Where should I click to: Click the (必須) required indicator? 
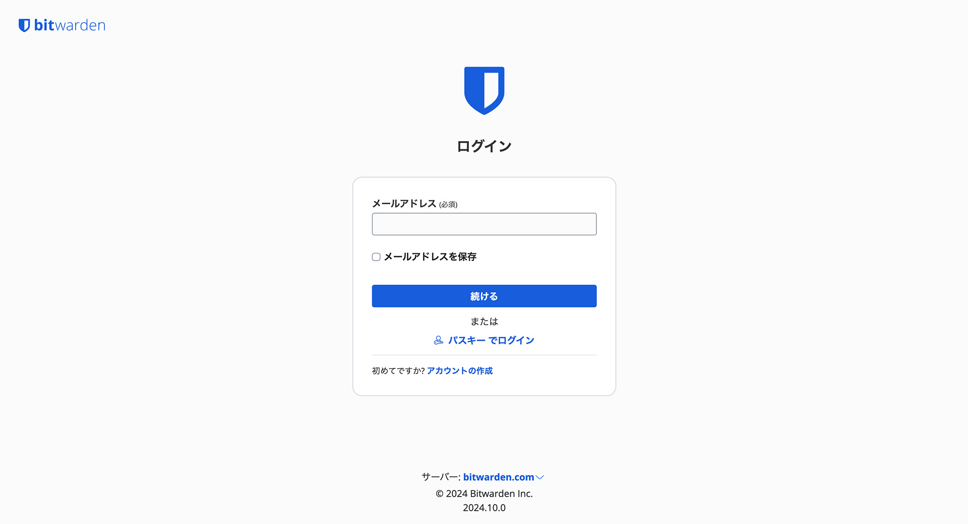[448, 205]
